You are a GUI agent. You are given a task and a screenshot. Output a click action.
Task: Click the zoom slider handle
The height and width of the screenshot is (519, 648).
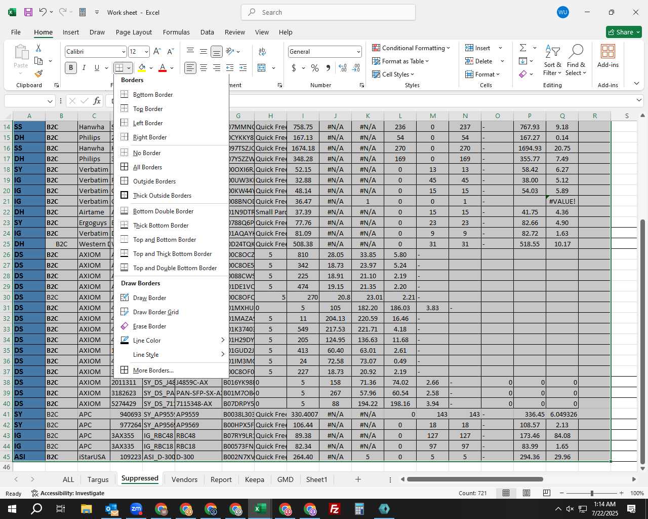tap(592, 493)
